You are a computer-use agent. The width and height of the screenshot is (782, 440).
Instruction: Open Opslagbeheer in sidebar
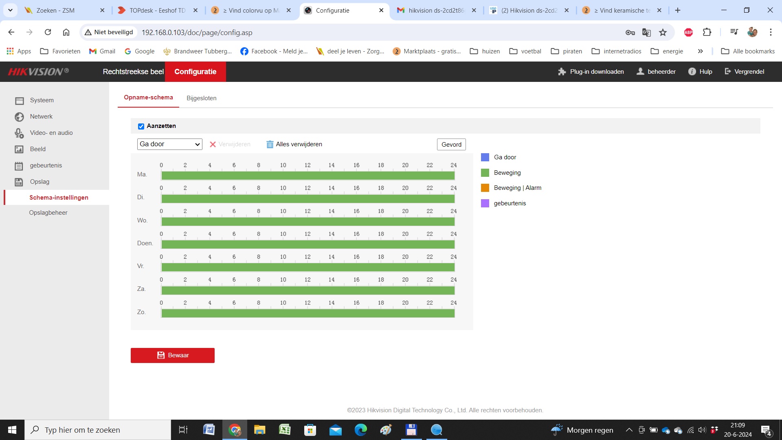48,213
